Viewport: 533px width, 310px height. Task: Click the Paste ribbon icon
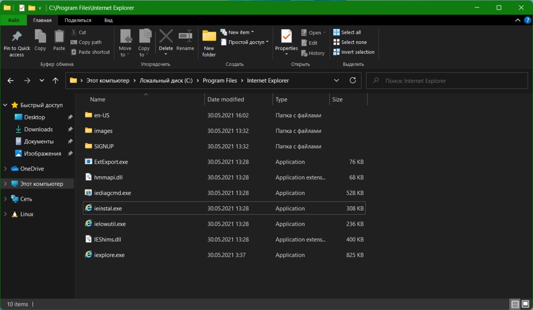coord(59,40)
